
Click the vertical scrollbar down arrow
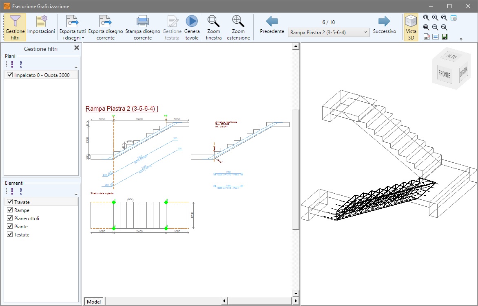pos(295,293)
